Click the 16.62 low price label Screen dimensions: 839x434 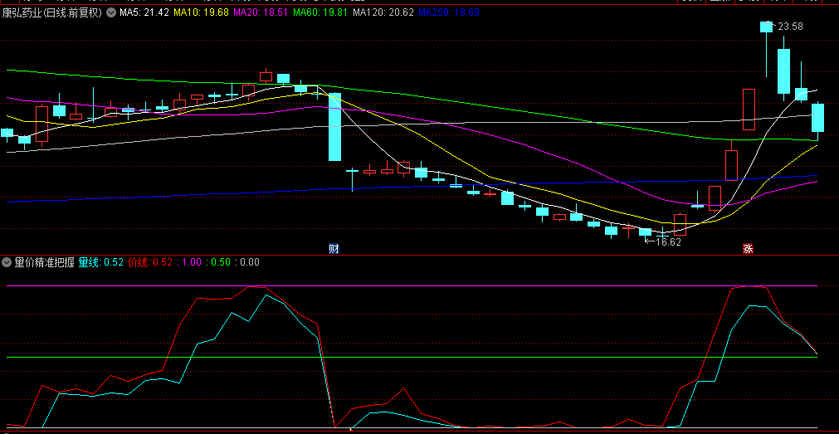(x=668, y=241)
